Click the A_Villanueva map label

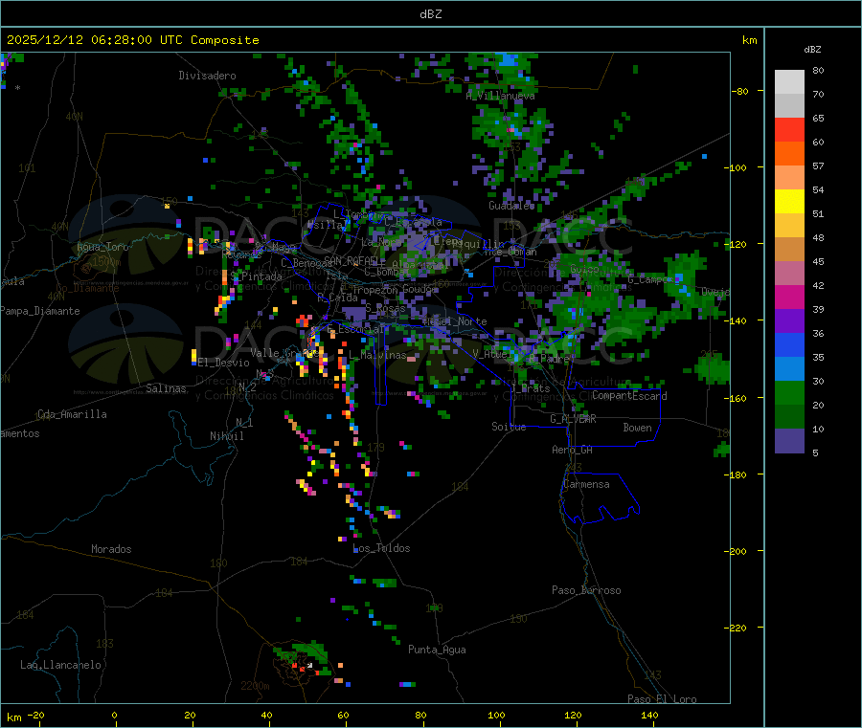coord(500,96)
